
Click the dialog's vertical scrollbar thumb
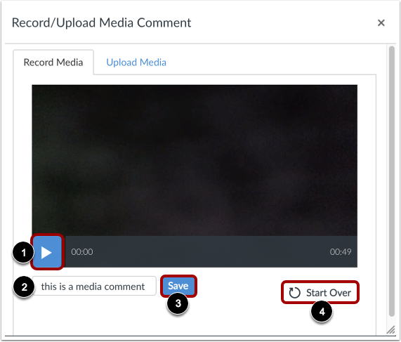click(391, 181)
